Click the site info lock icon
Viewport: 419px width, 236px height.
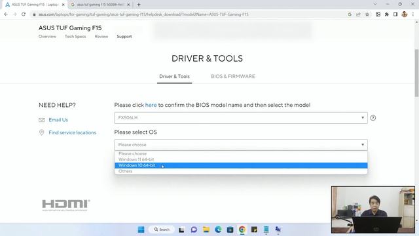pos(34,14)
